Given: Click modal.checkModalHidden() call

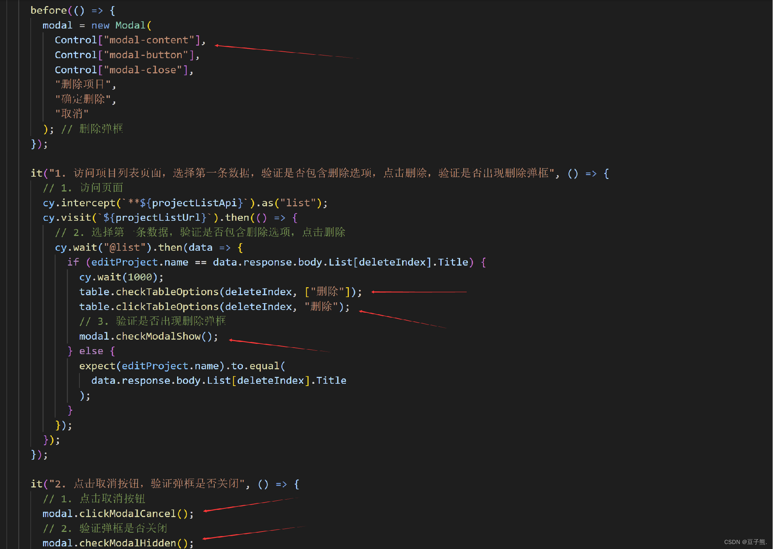Looking at the screenshot, I should point(118,543).
